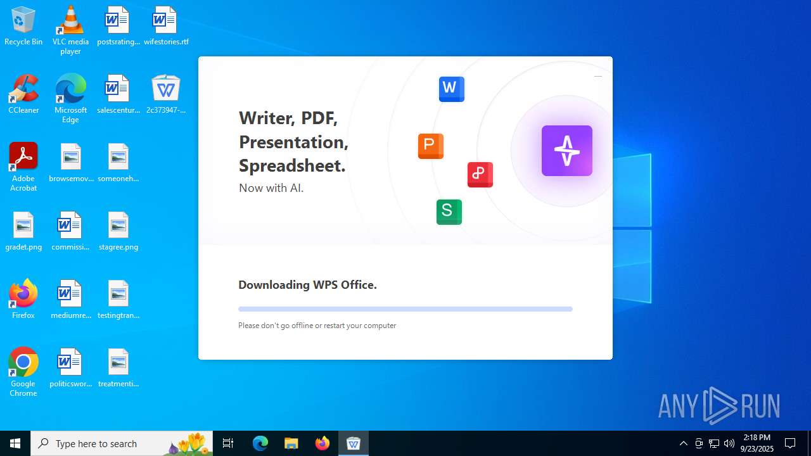Click the red WPS PDF icon

tap(480, 174)
